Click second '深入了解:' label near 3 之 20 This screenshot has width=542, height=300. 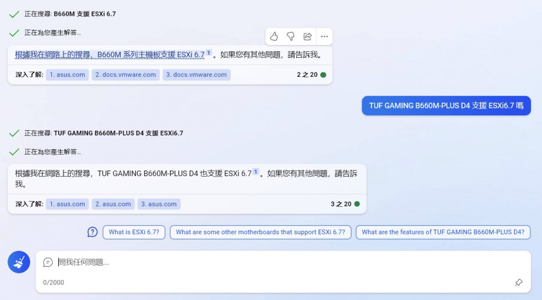(x=30, y=204)
